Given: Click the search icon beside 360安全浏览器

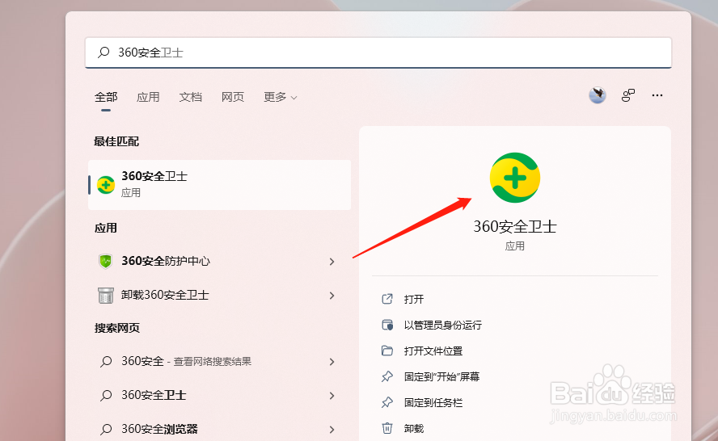Looking at the screenshot, I should (106, 429).
